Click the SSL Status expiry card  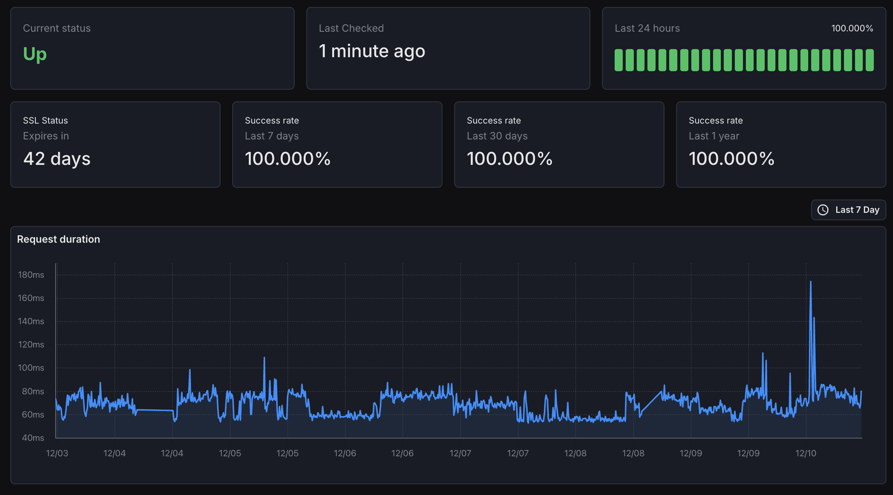click(x=115, y=145)
